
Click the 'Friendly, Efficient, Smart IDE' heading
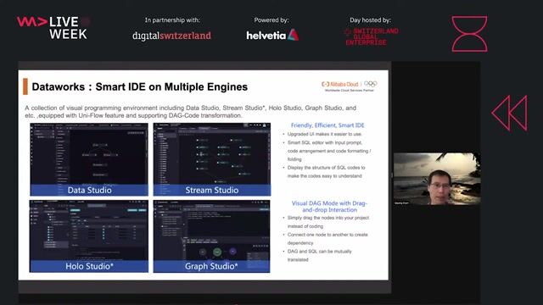tap(327, 125)
